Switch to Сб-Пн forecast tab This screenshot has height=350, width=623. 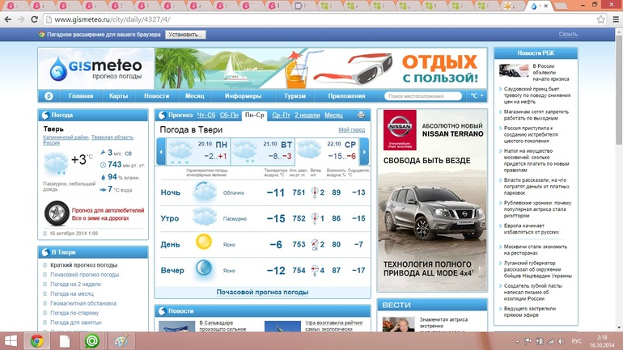click(x=229, y=115)
